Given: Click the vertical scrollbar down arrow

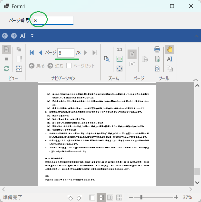Looking at the screenshot, I should 197,183.
